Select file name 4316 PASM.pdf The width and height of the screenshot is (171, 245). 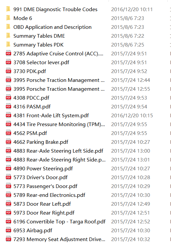32,106
